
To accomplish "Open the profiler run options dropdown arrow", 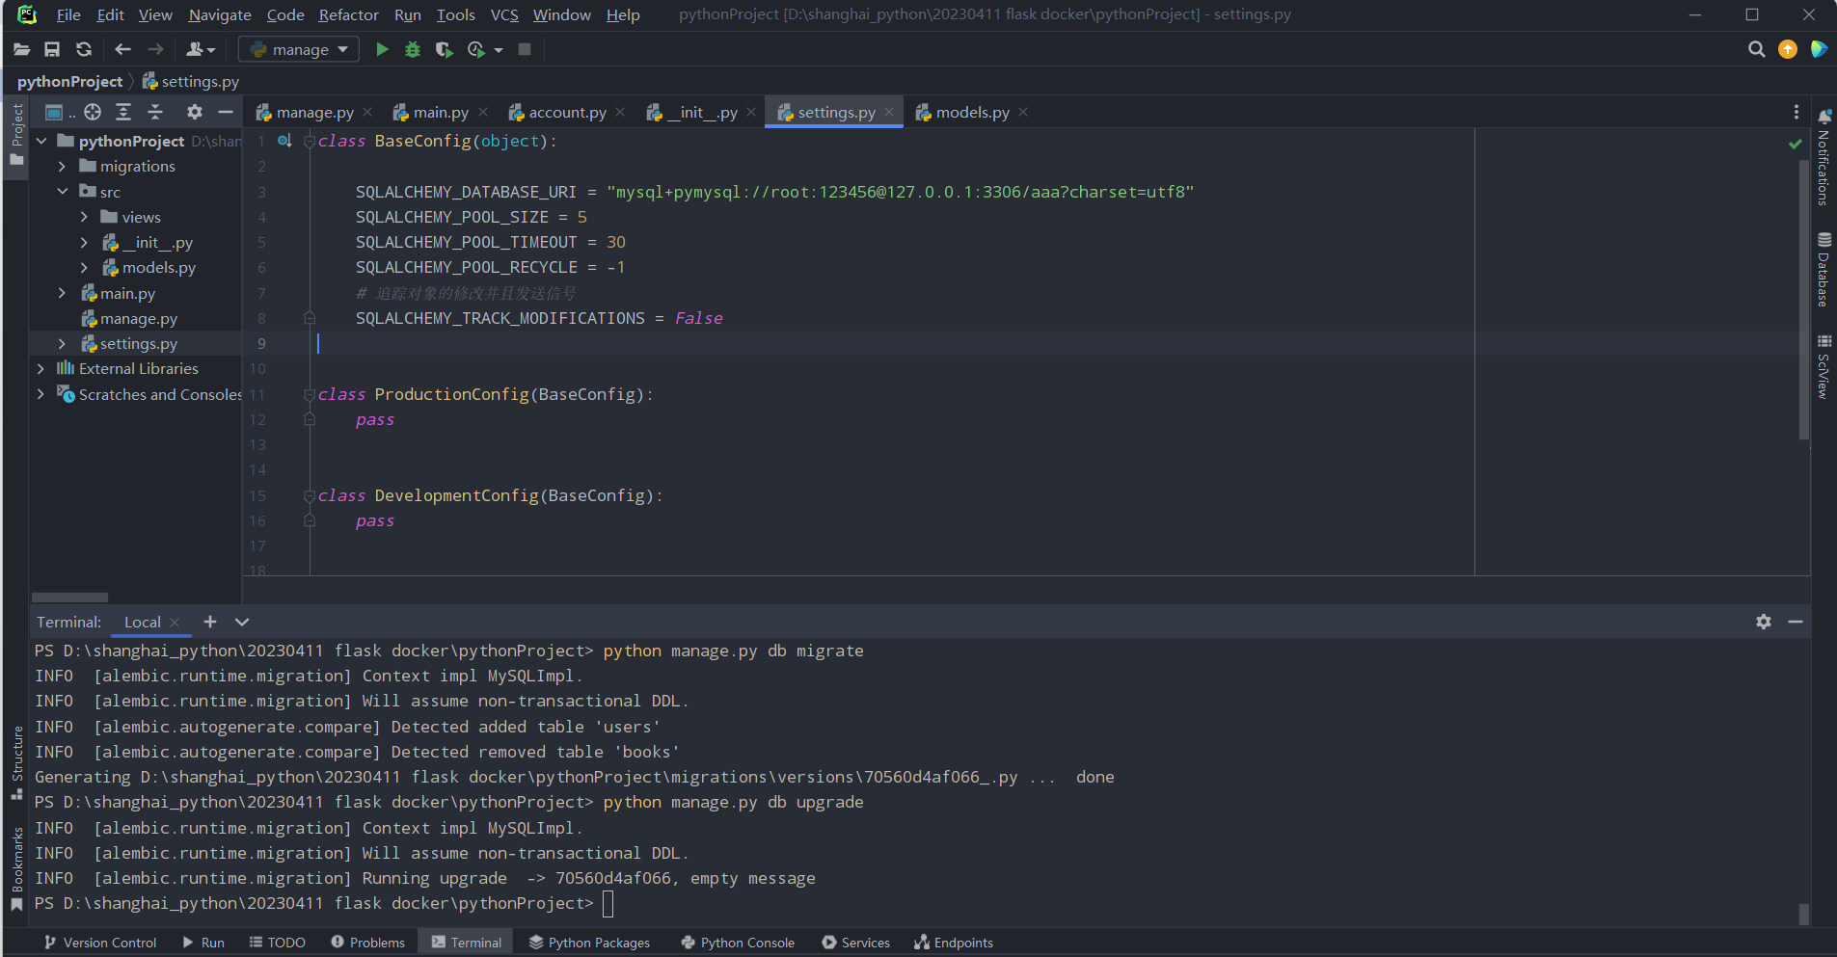I will (x=499, y=50).
